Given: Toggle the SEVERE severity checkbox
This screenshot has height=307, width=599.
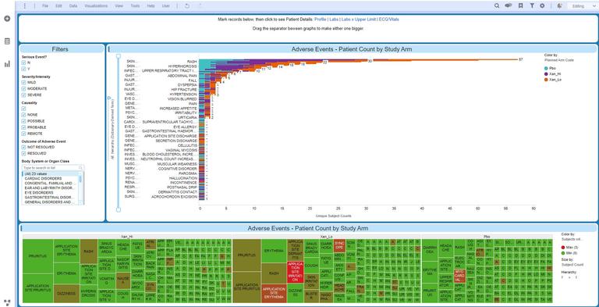Looking at the screenshot, I should pos(23,95).
